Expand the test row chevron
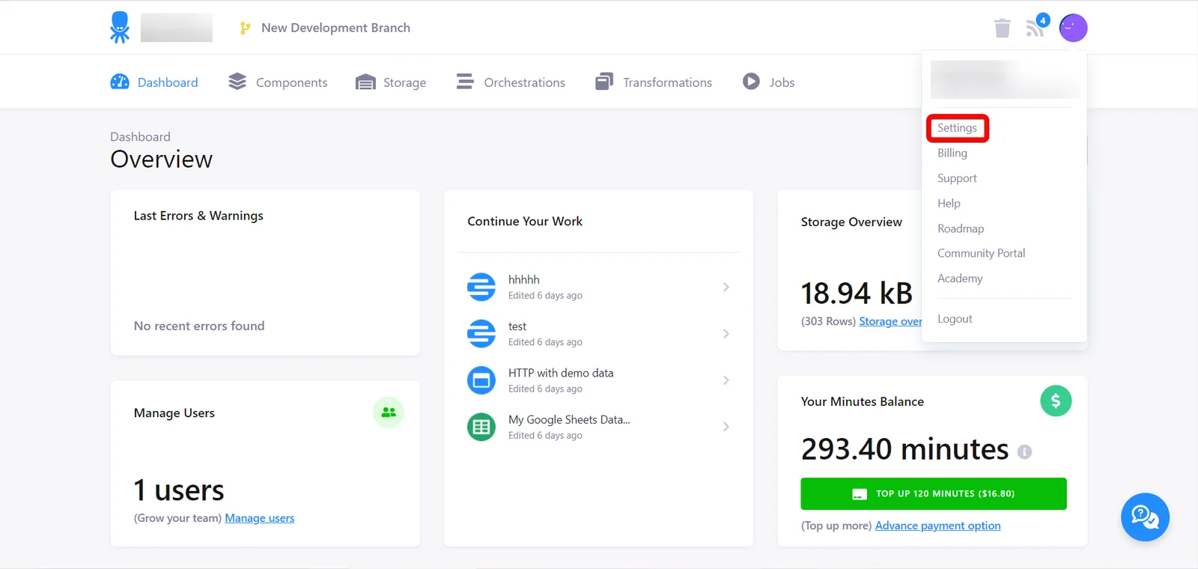Image resolution: width=1198 pixels, height=569 pixels. 726,333
